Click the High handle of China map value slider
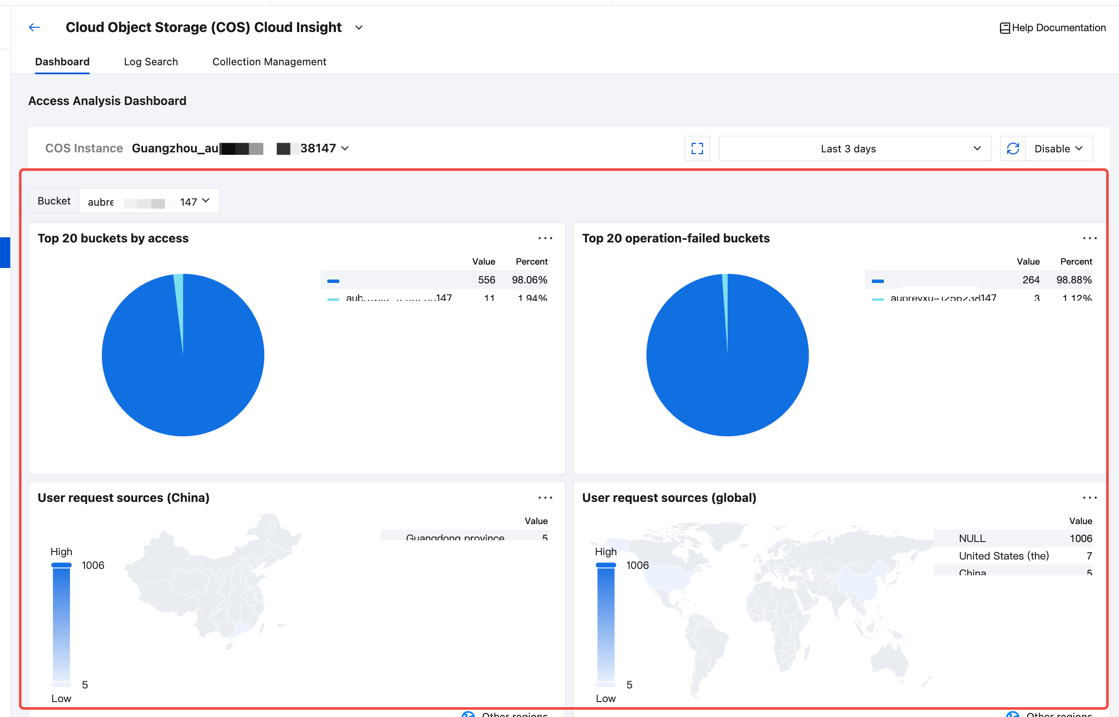Viewport: 1119px width, 717px height. 61,565
